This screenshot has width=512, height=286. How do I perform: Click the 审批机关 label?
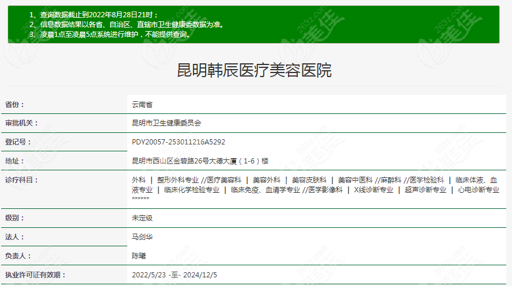tap(21, 123)
